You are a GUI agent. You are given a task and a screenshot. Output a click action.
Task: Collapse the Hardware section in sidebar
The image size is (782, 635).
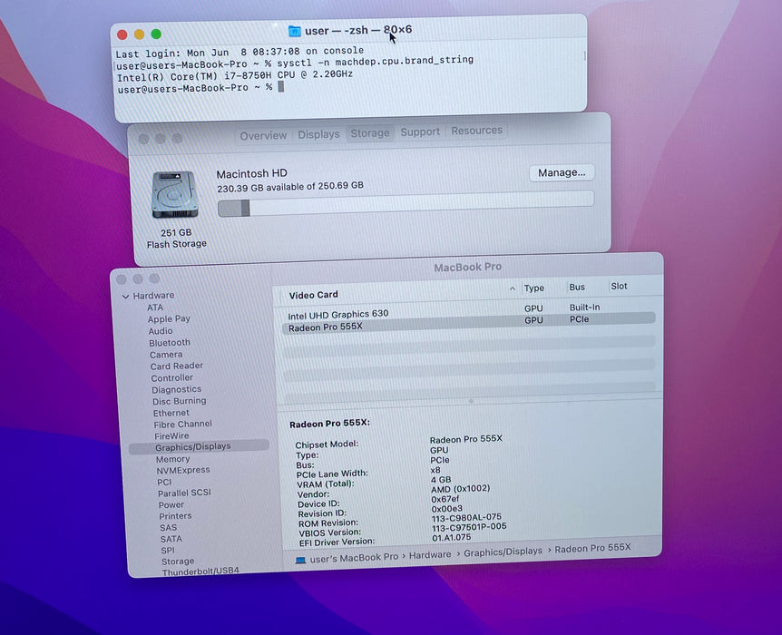pyautogui.click(x=125, y=297)
